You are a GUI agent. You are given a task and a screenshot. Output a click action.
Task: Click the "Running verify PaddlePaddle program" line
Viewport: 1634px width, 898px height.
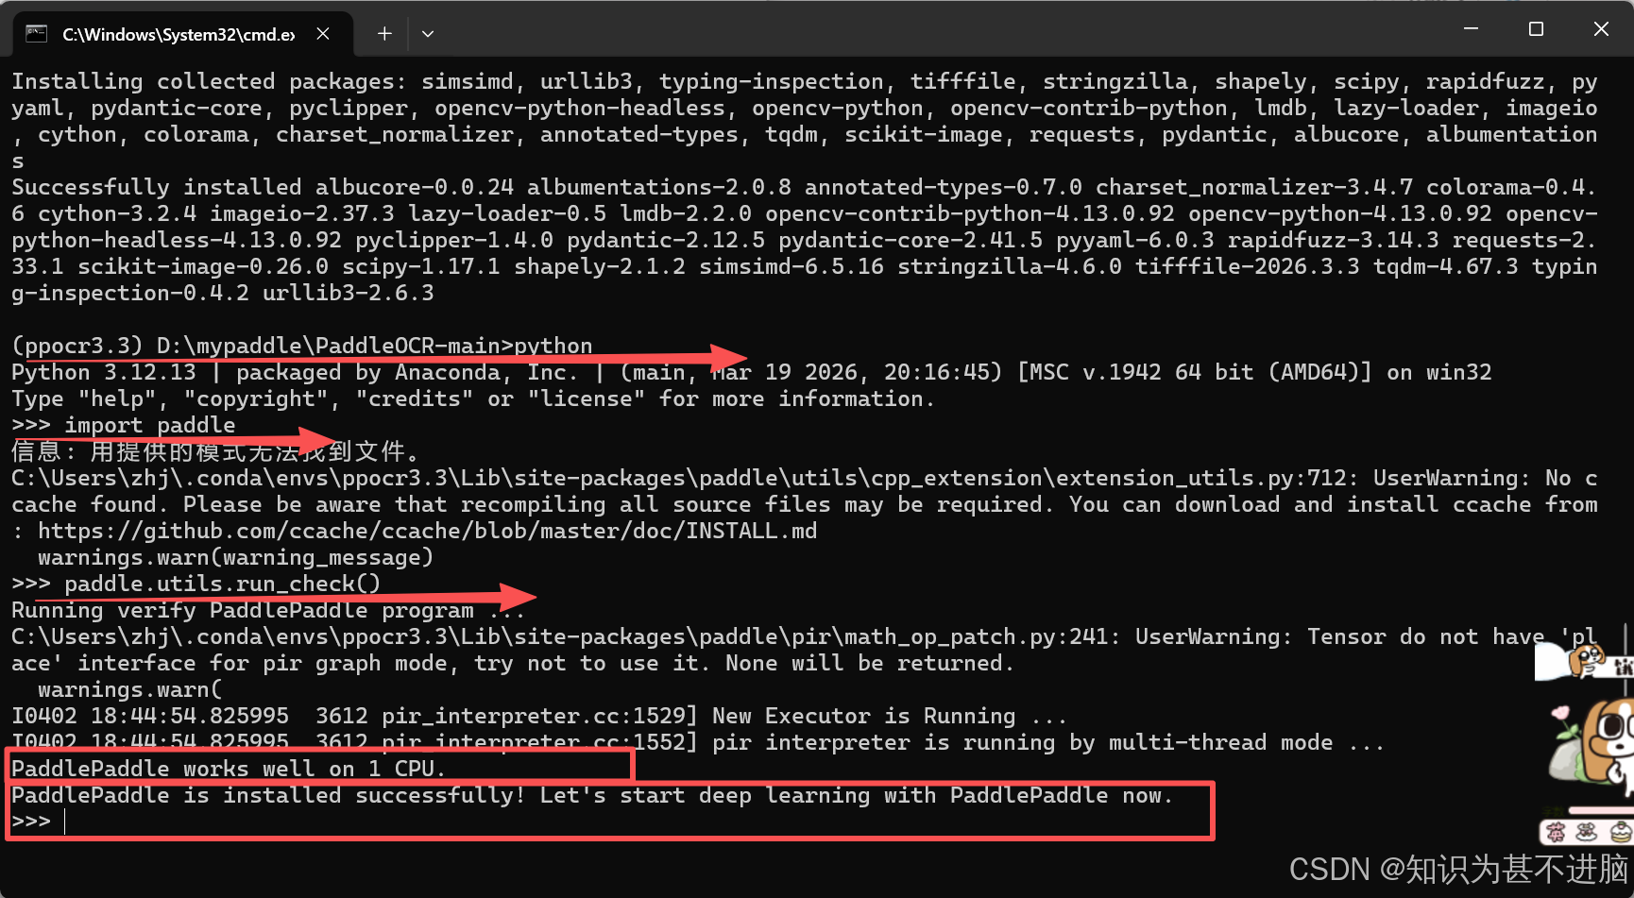(268, 610)
